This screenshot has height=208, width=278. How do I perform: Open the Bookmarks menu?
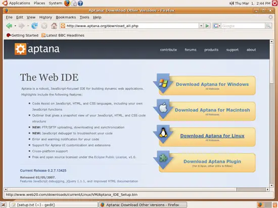point(66,17)
